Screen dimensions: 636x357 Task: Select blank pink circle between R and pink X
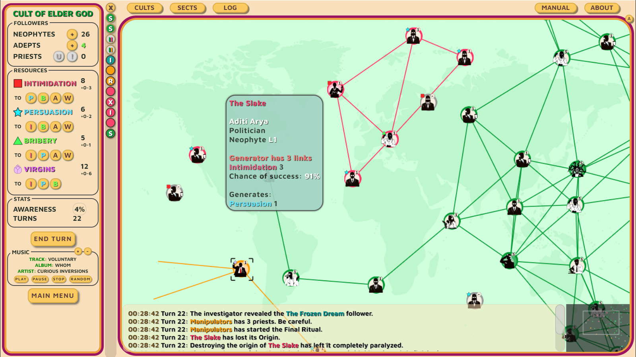pyautogui.click(x=111, y=91)
